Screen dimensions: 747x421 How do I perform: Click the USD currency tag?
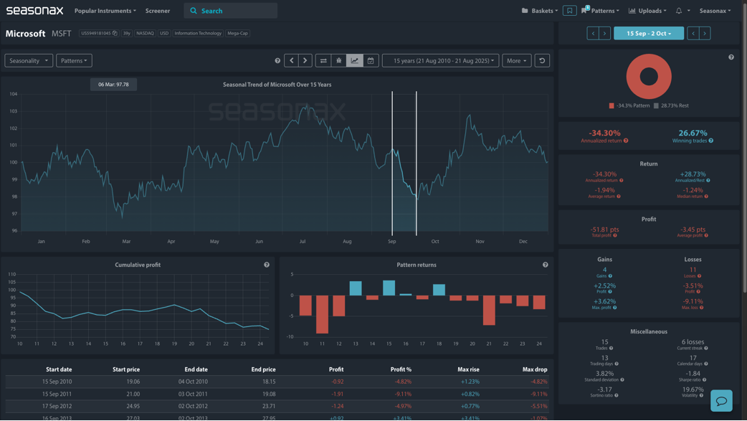(x=164, y=34)
